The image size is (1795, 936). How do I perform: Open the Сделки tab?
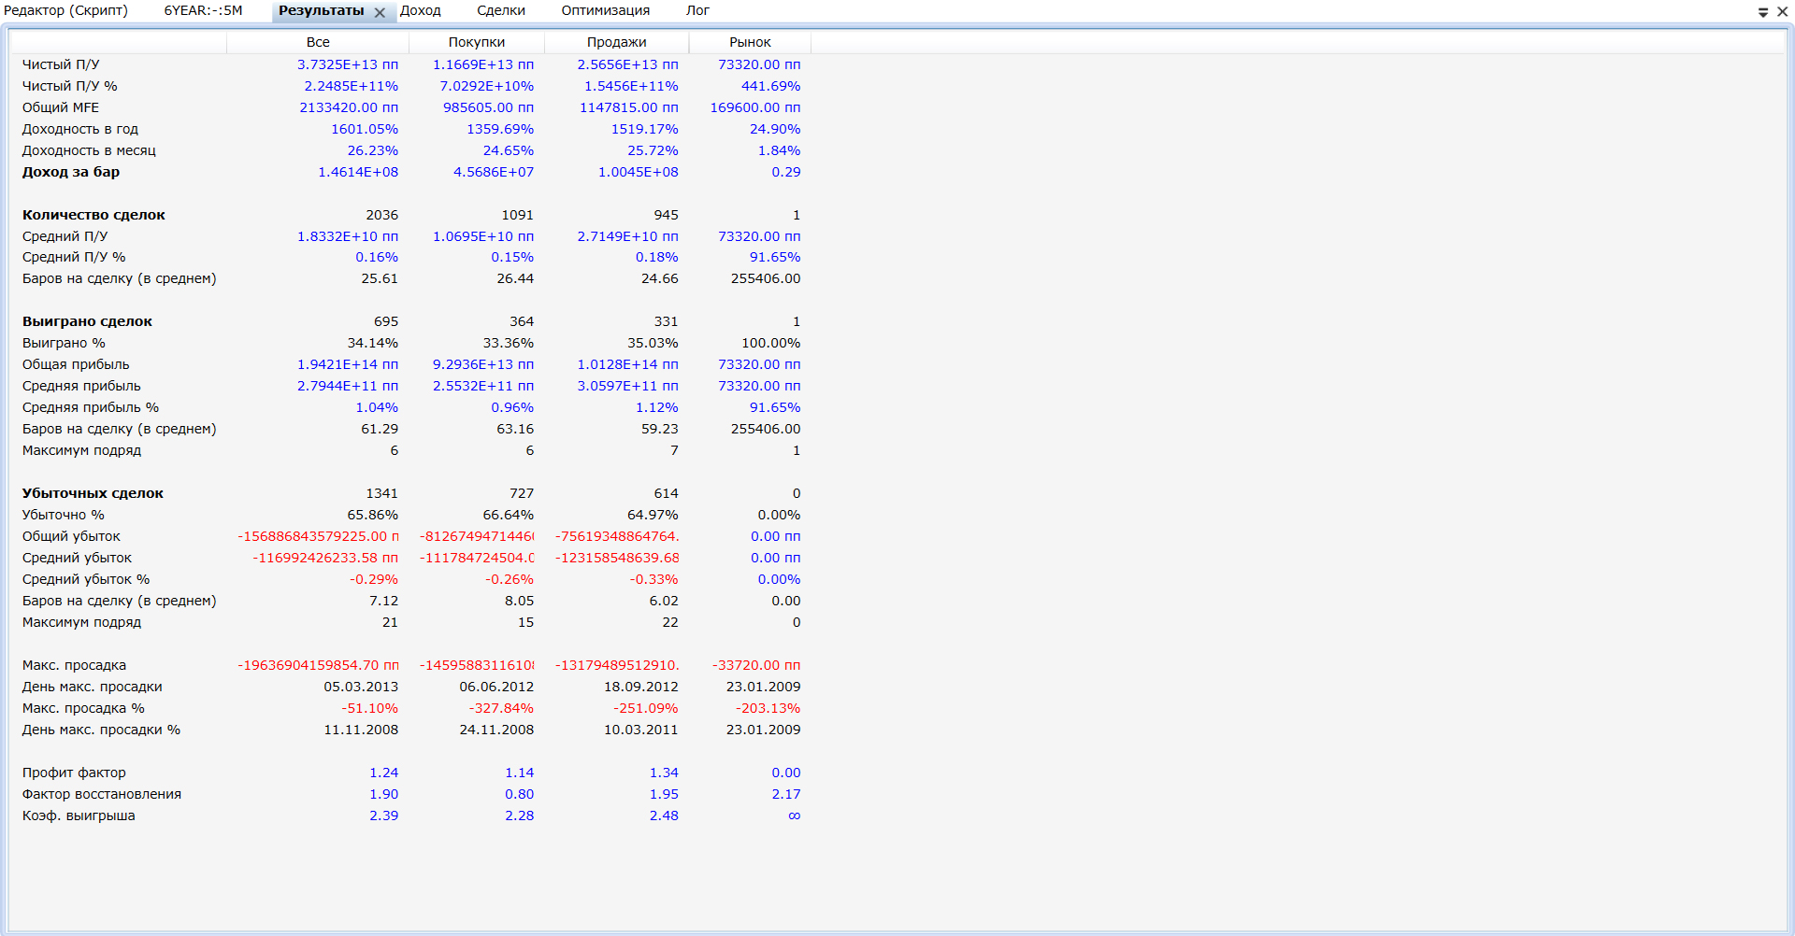pos(501,11)
